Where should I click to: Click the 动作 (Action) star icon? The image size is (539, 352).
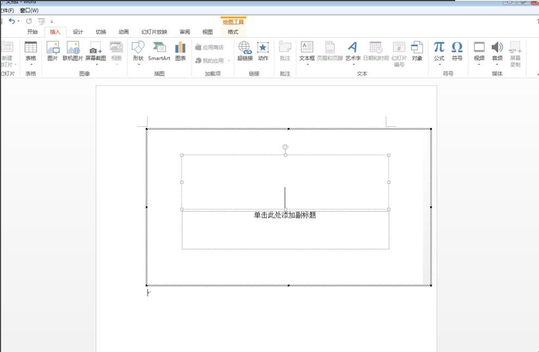point(263,50)
